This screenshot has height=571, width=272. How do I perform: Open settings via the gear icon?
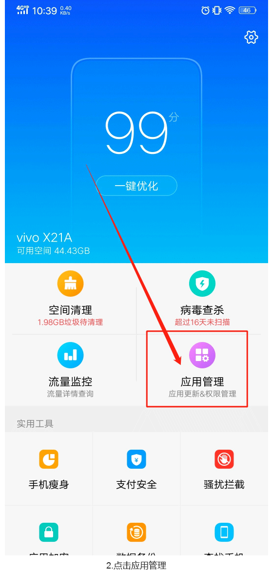tap(251, 37)
